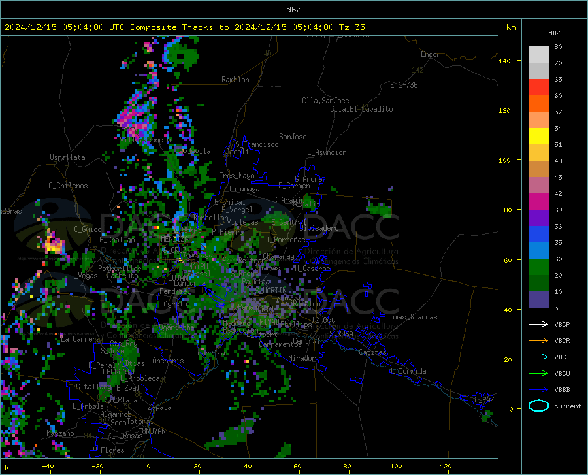The width and height of the screenshot is (588, 475).
Task: Click the 'Anchoris' map label
Action: 168,361
